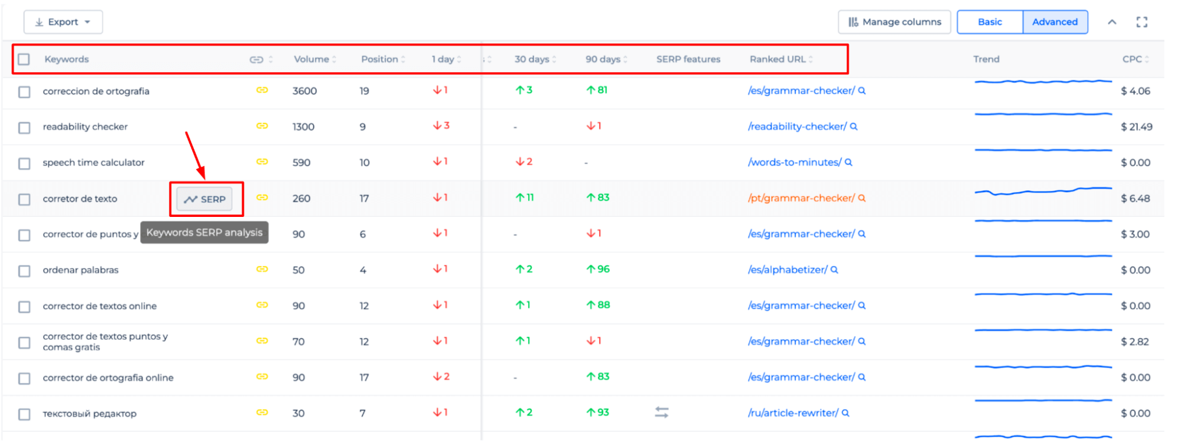Sort by Ranked URL column
The width and height of the screenshot is (1181, 448).
point(781,59)
